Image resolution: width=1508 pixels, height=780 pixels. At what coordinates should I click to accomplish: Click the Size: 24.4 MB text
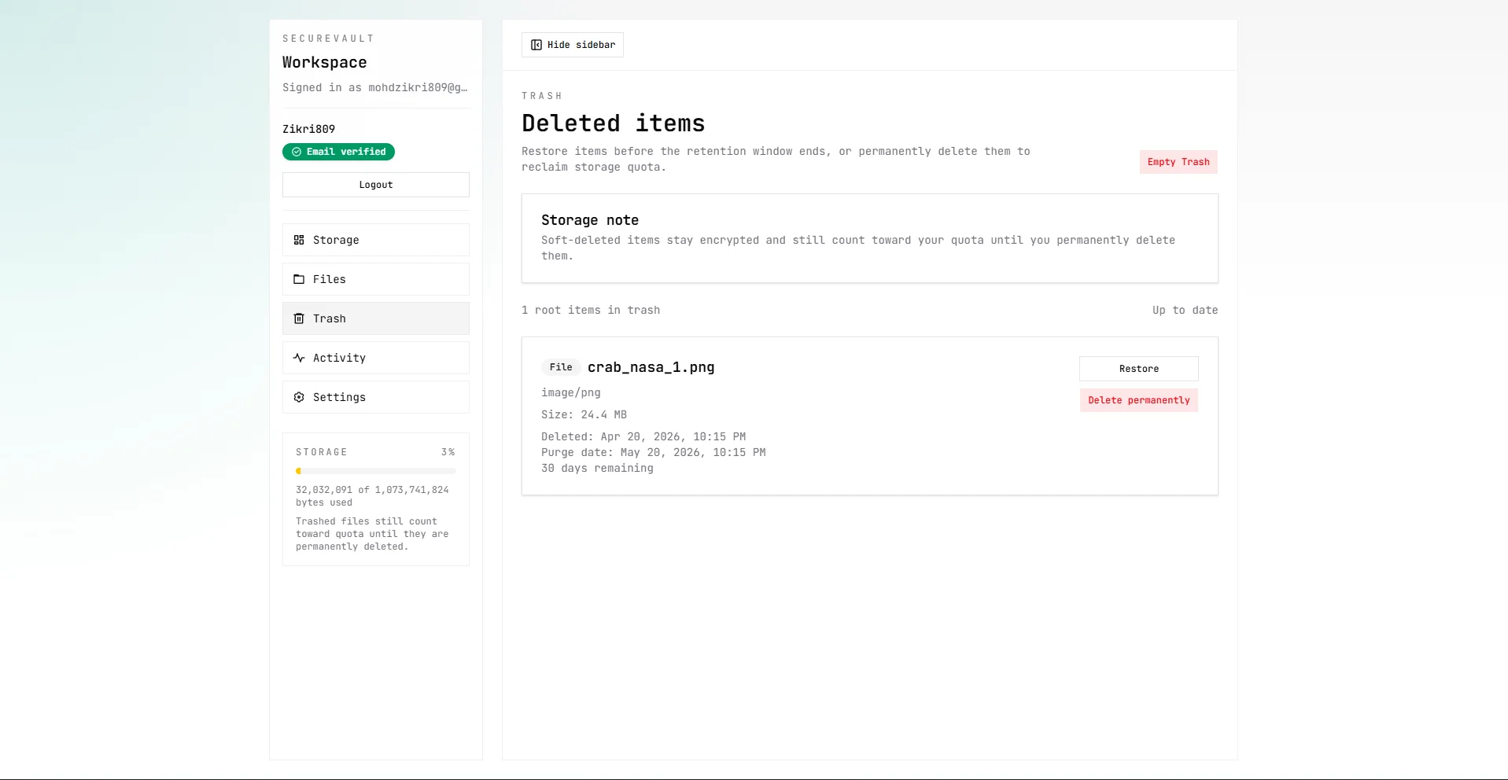point(584,414)
